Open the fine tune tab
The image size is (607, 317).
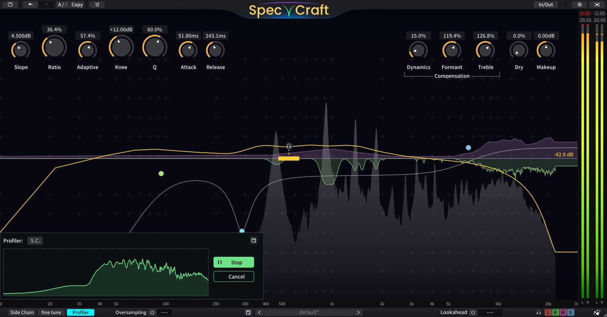[51, 312]
